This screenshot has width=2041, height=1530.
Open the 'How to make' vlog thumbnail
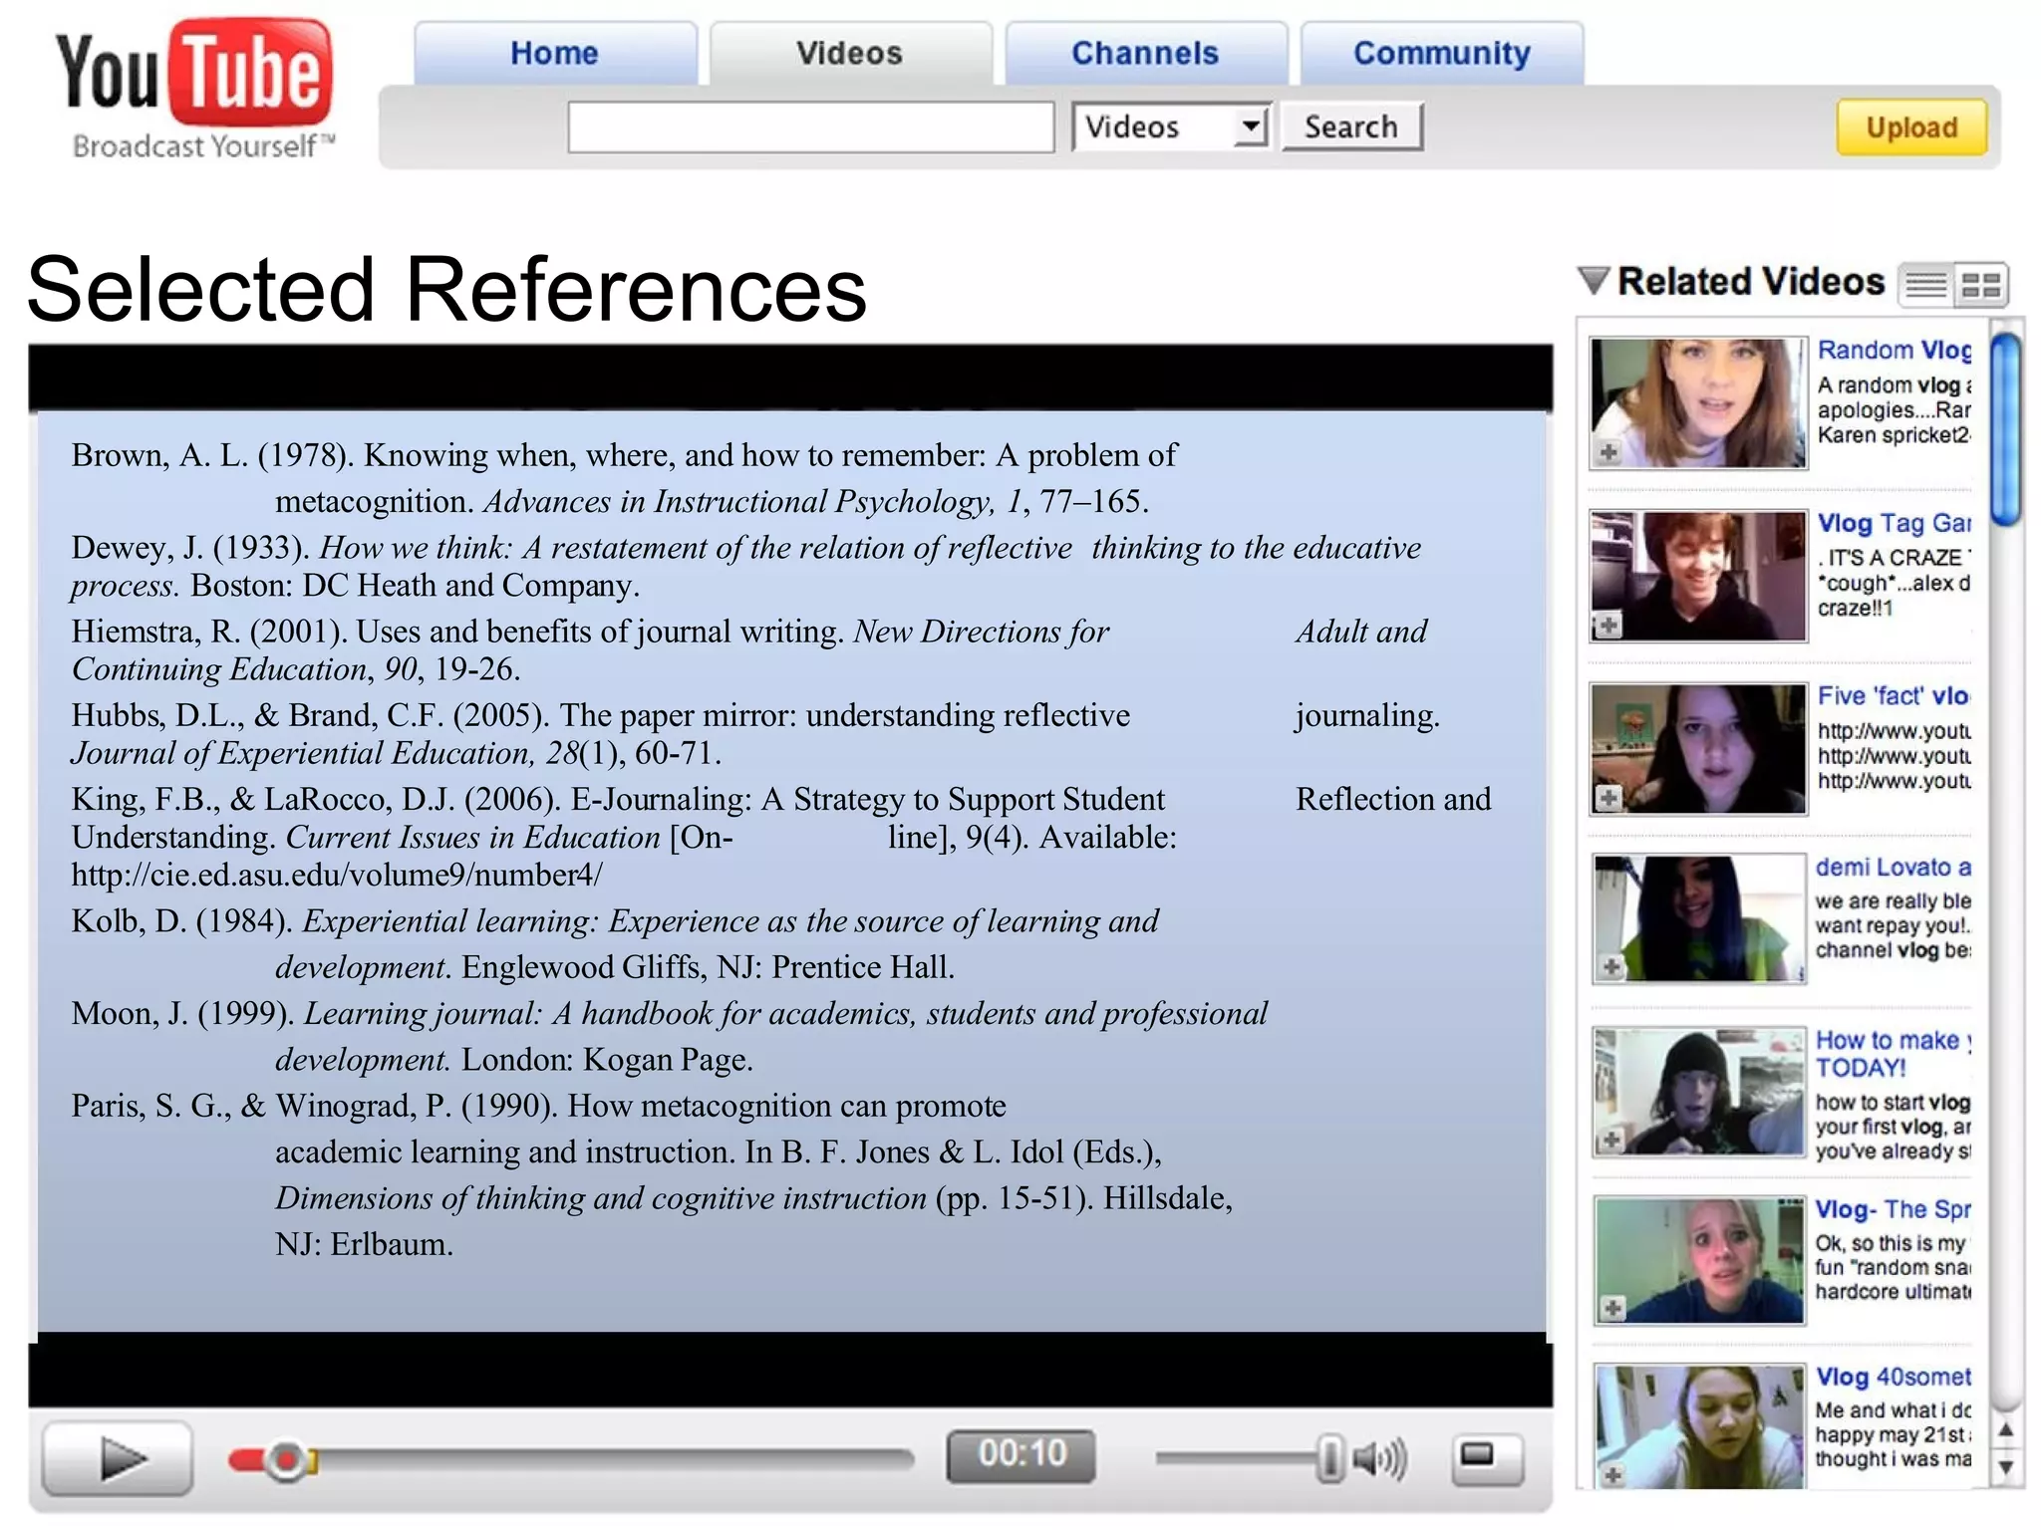1698,1093
